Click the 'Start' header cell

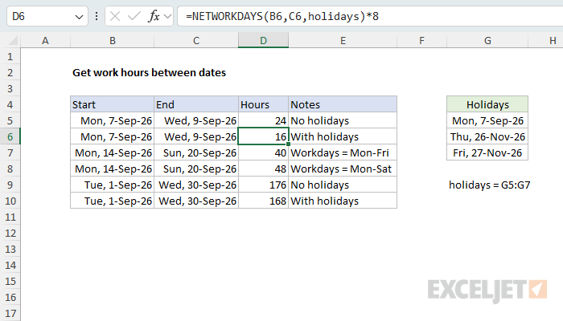113,104
